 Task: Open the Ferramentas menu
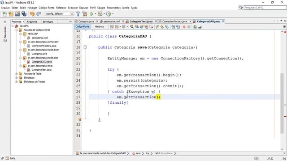click(113, 8)
